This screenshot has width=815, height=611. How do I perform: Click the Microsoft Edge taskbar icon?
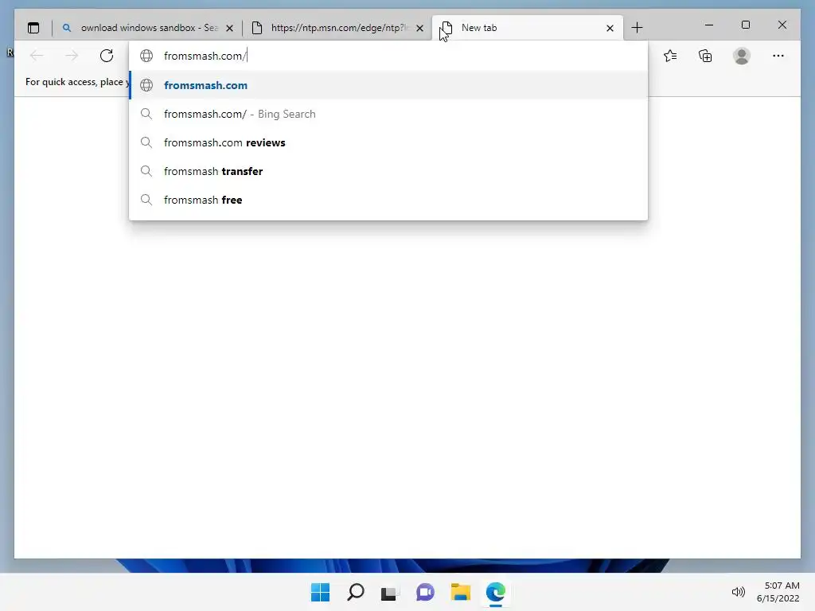pyautogui.click(x=496, y=592)
